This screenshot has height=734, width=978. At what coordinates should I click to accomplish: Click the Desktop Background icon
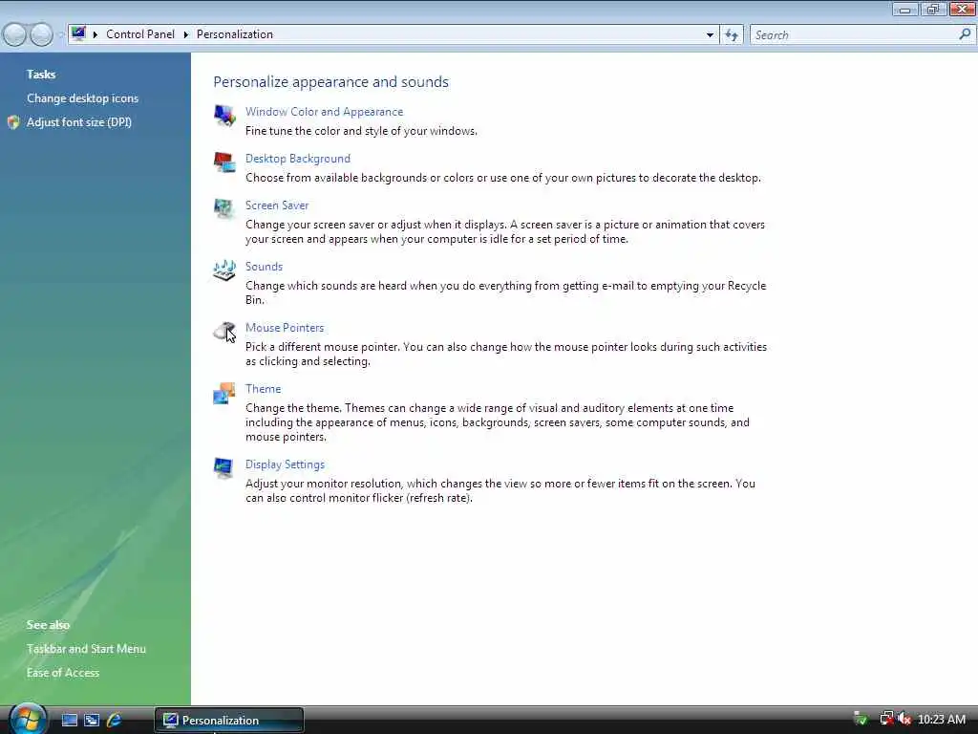[224, 162]
